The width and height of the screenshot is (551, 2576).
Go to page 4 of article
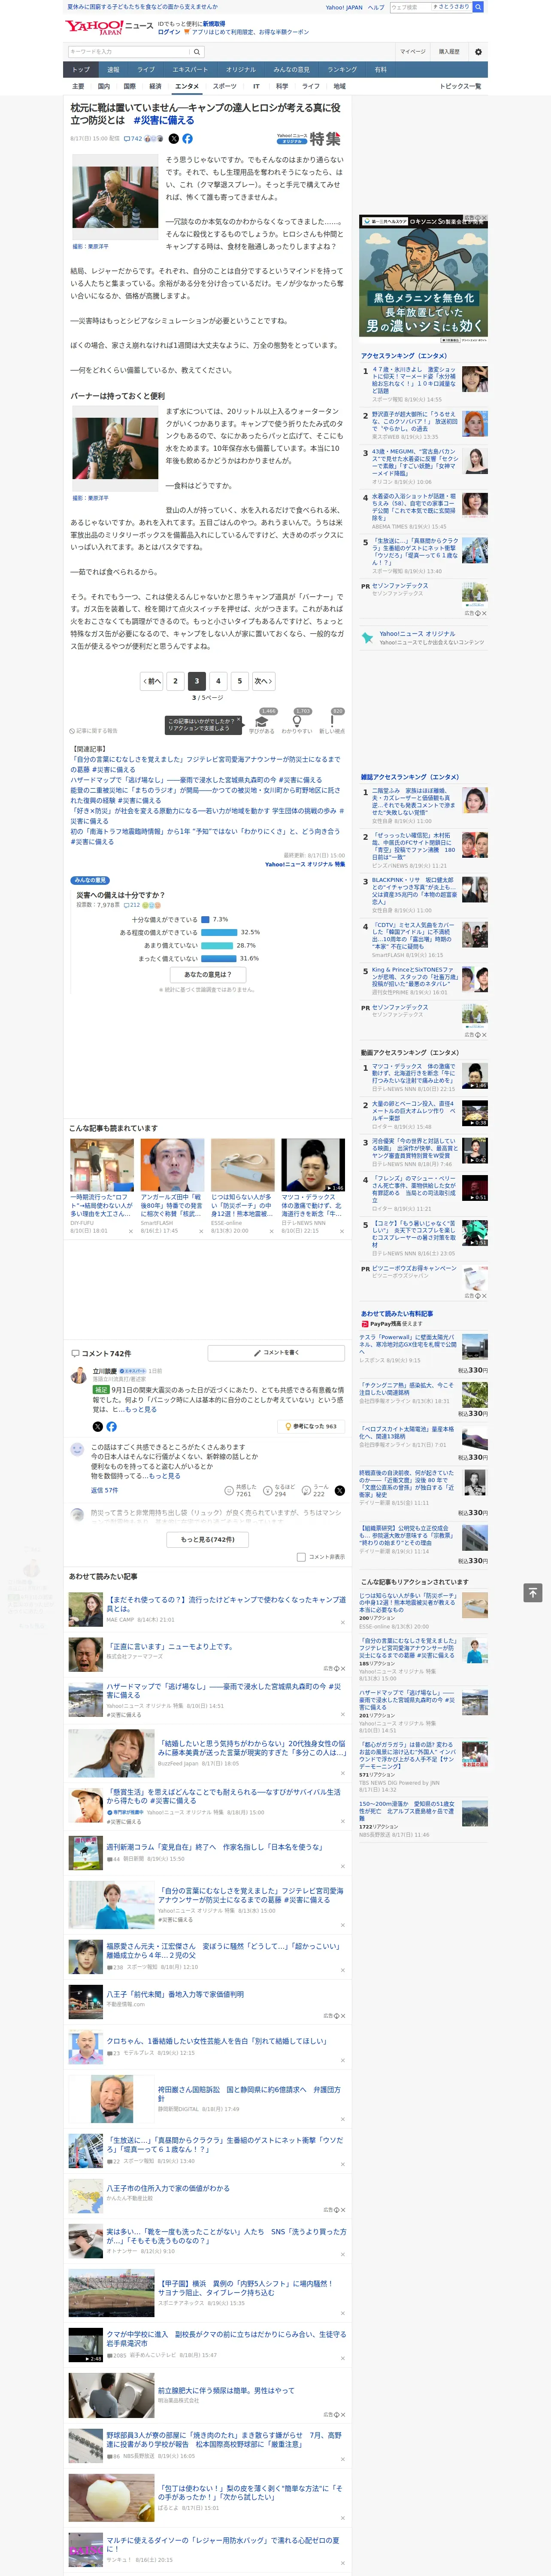[218, 681]
